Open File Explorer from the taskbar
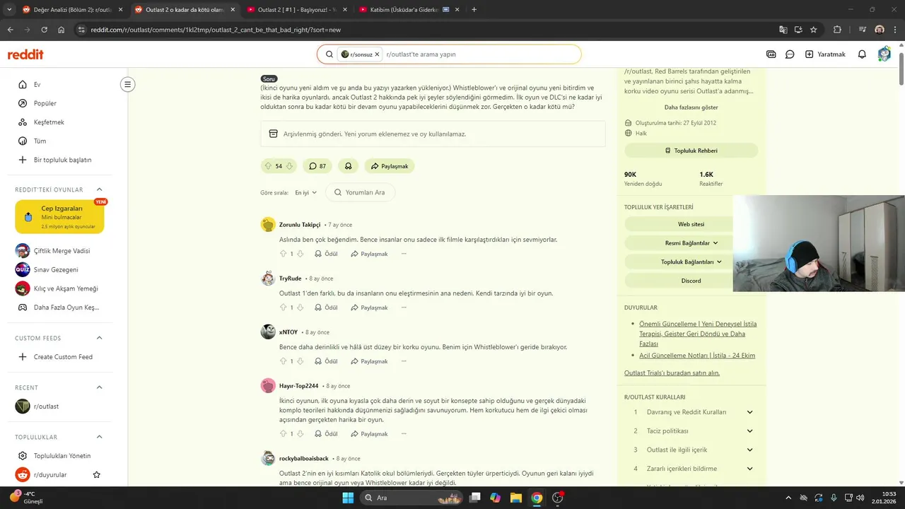 [x=515, y=498]
